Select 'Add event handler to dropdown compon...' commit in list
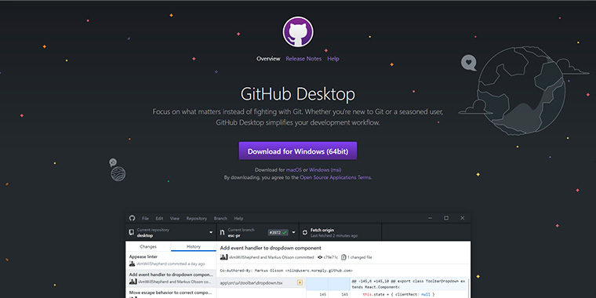Screen dimensions: 596x298 click(x=171, y=278)
